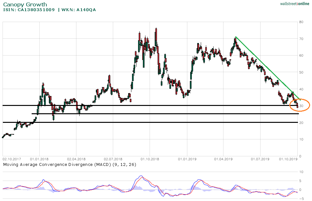Select the ISIN text "CA1380351009"

(36, 10)
